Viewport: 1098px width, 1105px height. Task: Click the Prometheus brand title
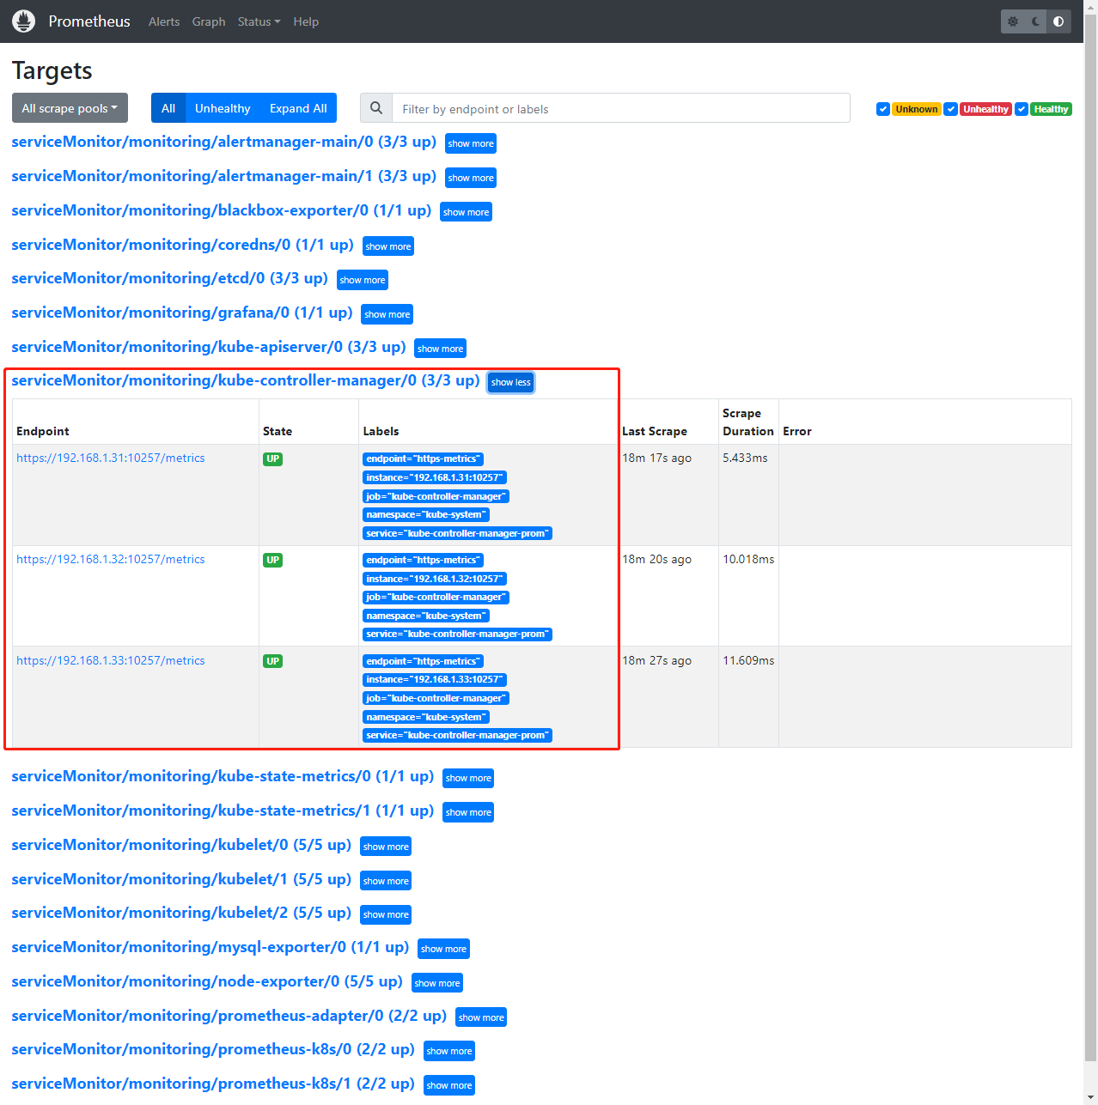pyautogui.click(x=89, y=21)
